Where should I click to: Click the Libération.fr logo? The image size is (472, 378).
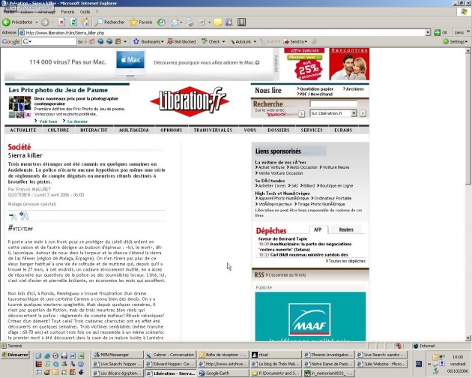coord(190,101)
